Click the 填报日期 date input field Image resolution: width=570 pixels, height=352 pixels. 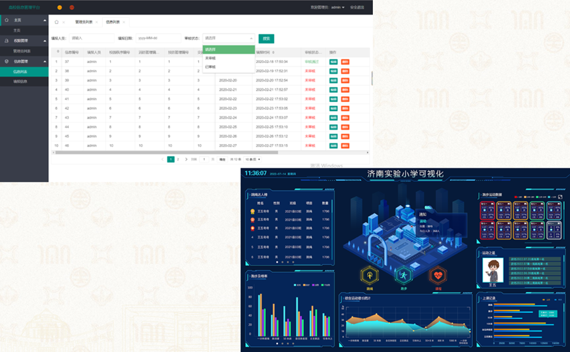(x=157, y=38)
